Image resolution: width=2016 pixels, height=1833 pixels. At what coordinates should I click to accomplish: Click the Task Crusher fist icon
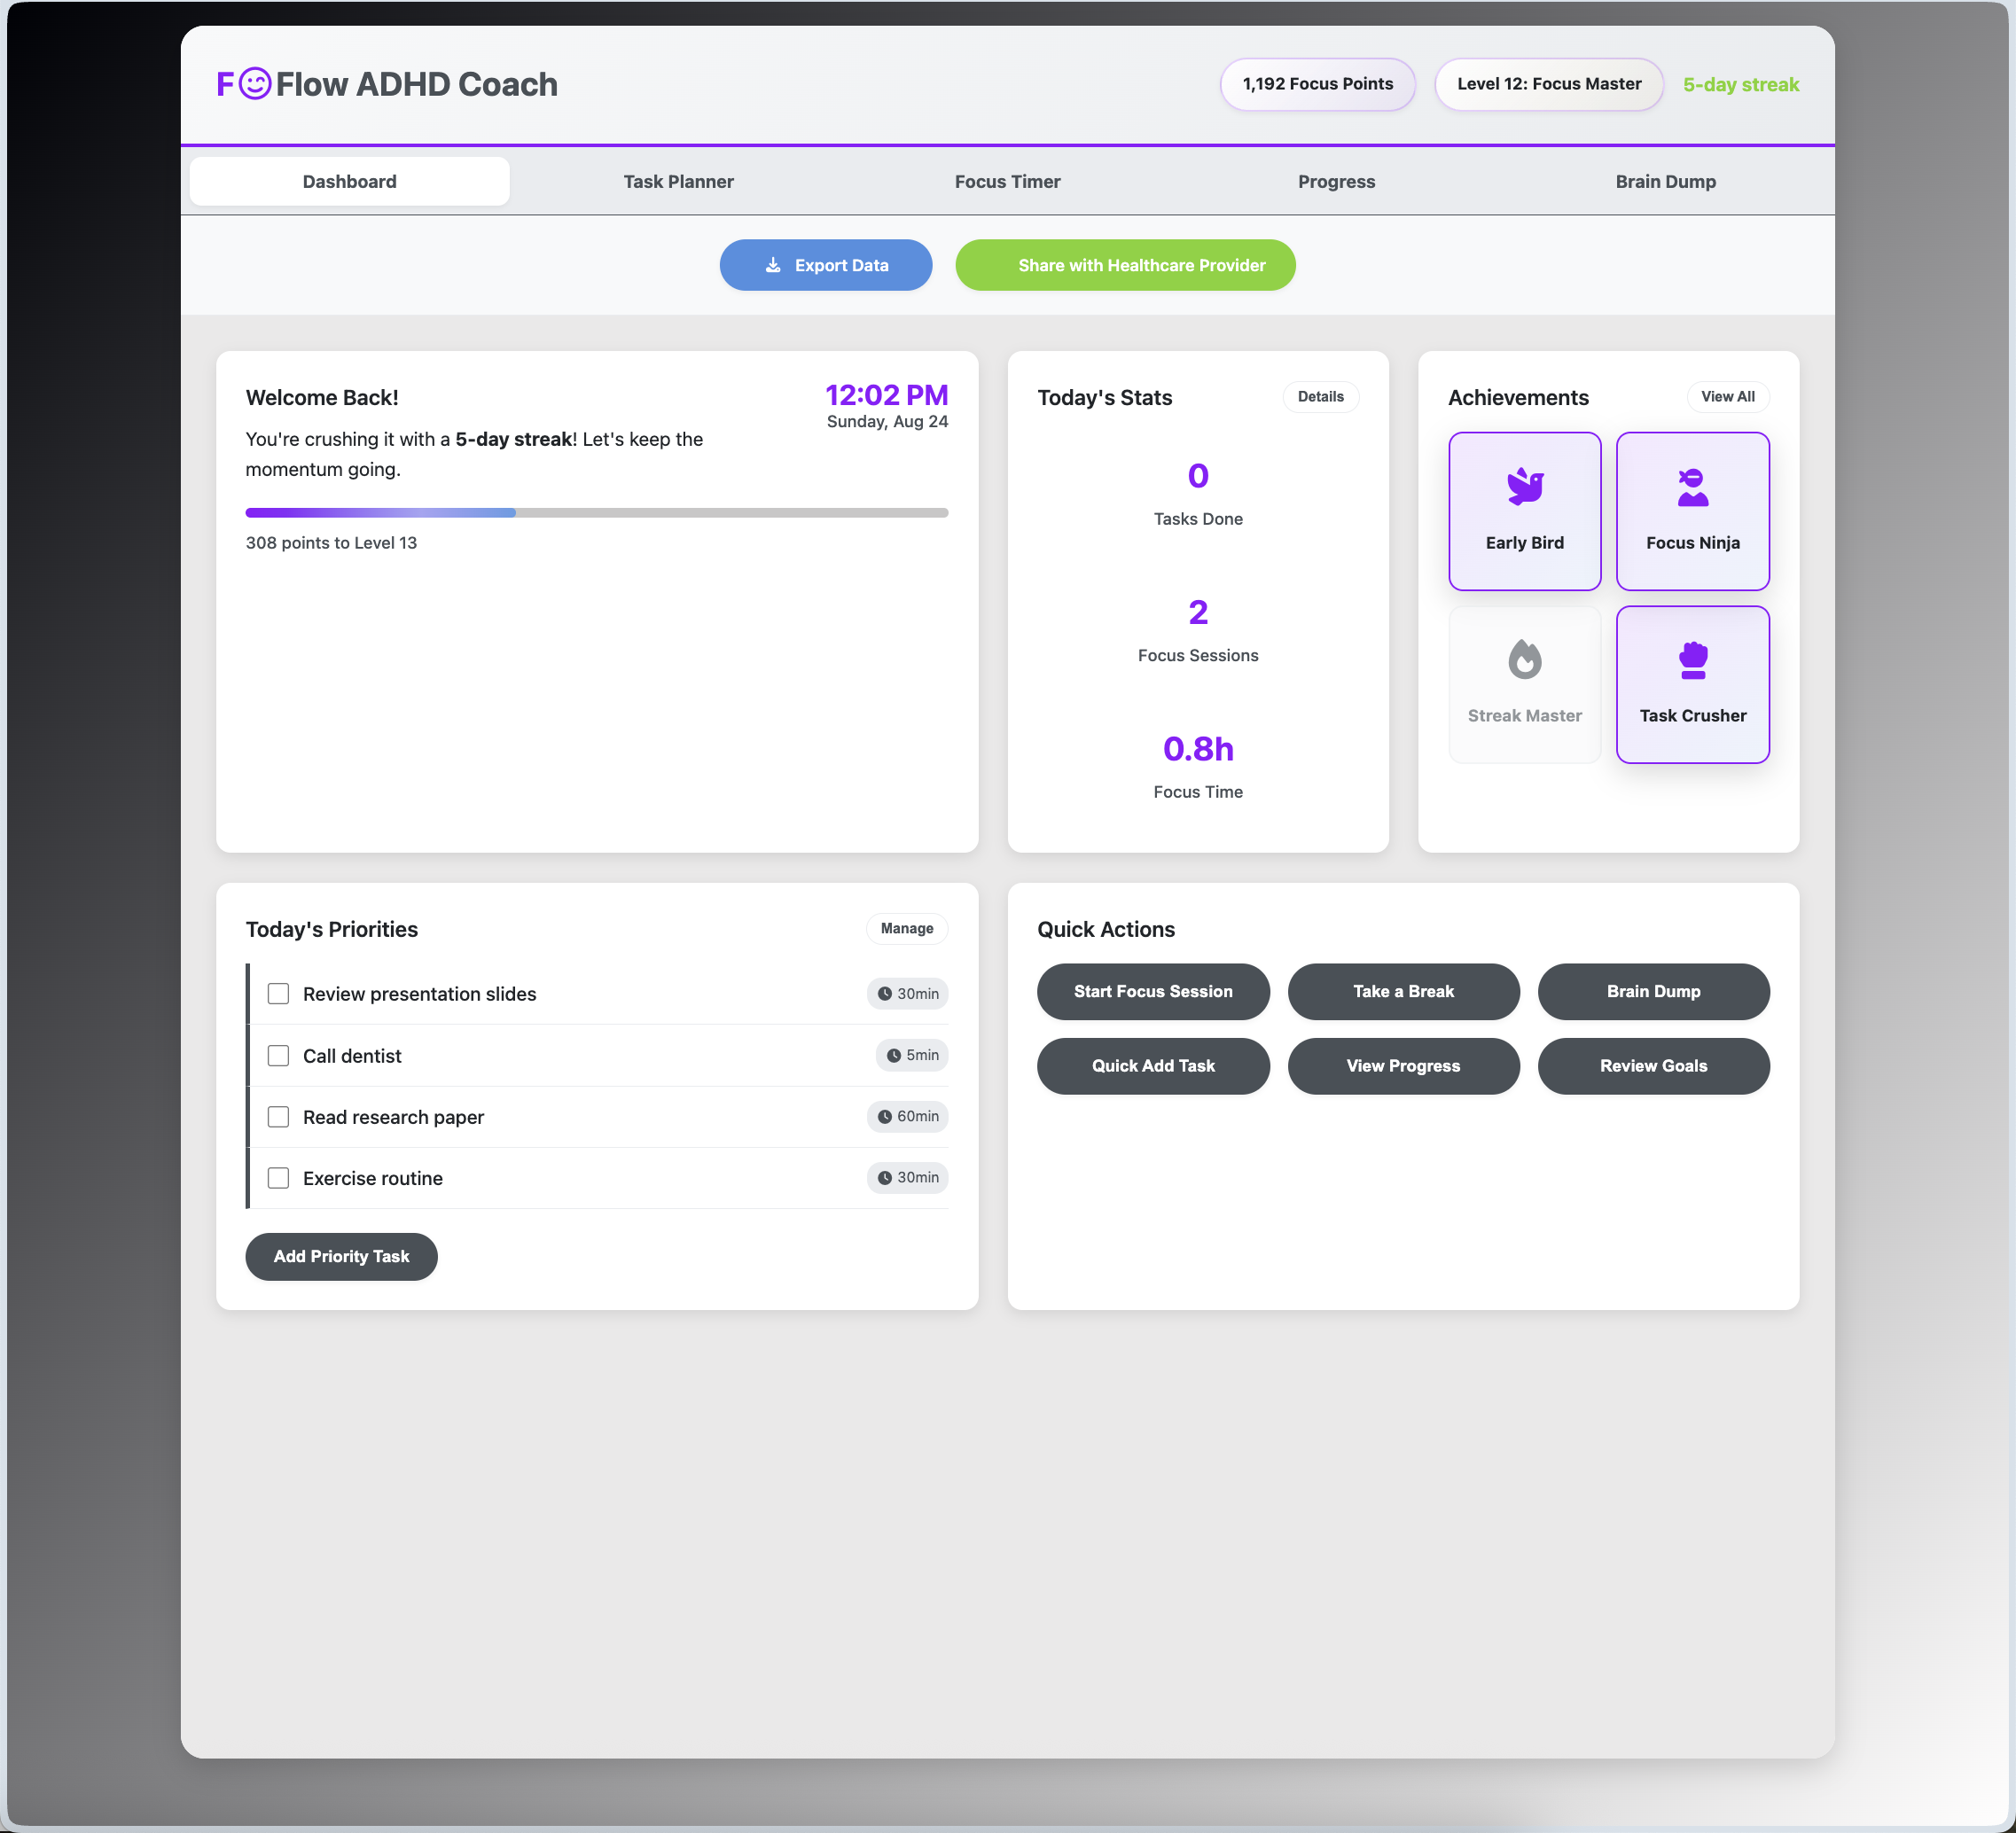[x=1692, y=660]
